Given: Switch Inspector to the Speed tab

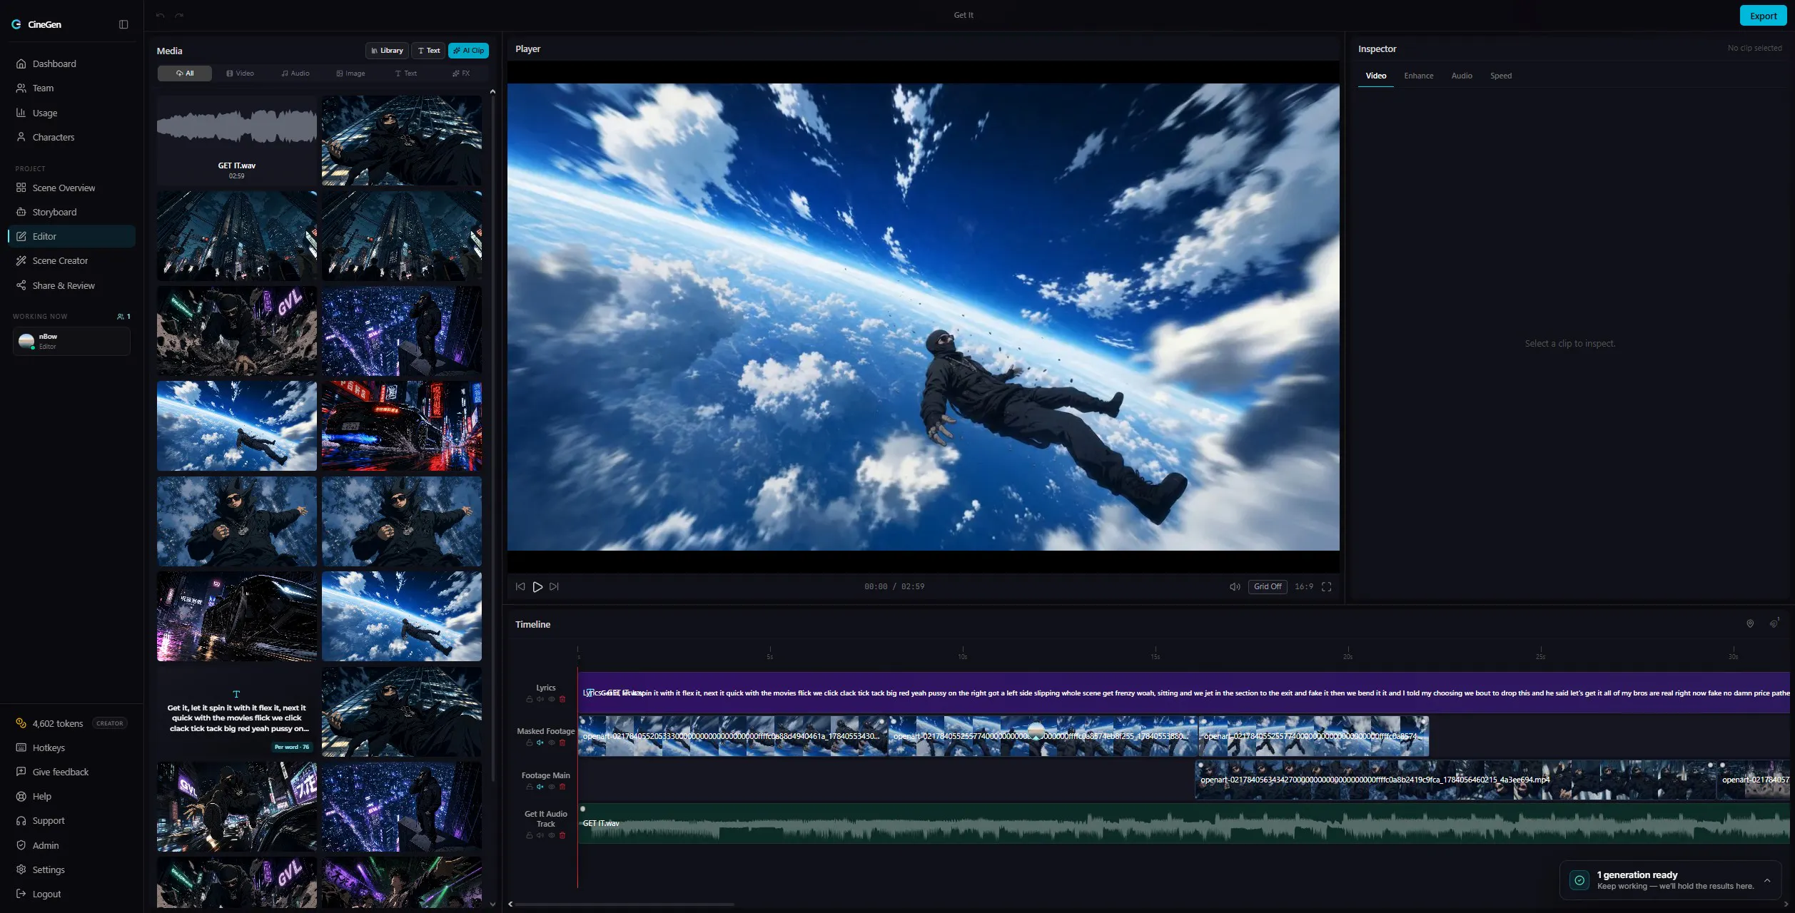Looking at the screenshot, I should pos(1500,76).
